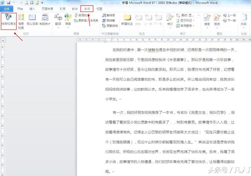This screenshot has height=176, width=251.
Task: Click the text 小学生 ending first paragraph
Action: coord(111,99)
